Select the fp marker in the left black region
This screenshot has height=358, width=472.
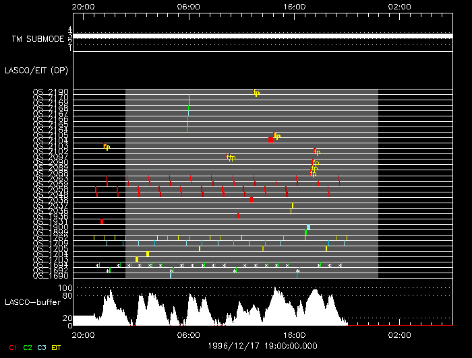[x=107, y=147]
